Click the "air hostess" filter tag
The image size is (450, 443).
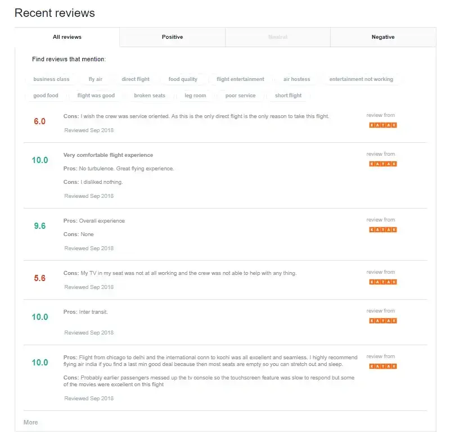click(x=296, y=79)
